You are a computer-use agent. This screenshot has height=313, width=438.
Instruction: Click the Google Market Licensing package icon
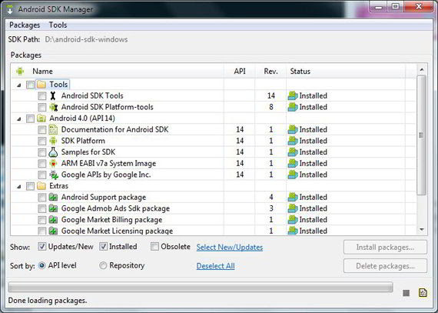53,231
